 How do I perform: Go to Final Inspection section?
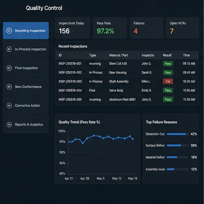[26, 68]
